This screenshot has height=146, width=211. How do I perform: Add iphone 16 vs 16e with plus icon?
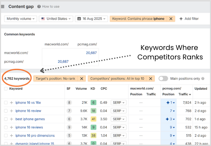tap(12, 103)
